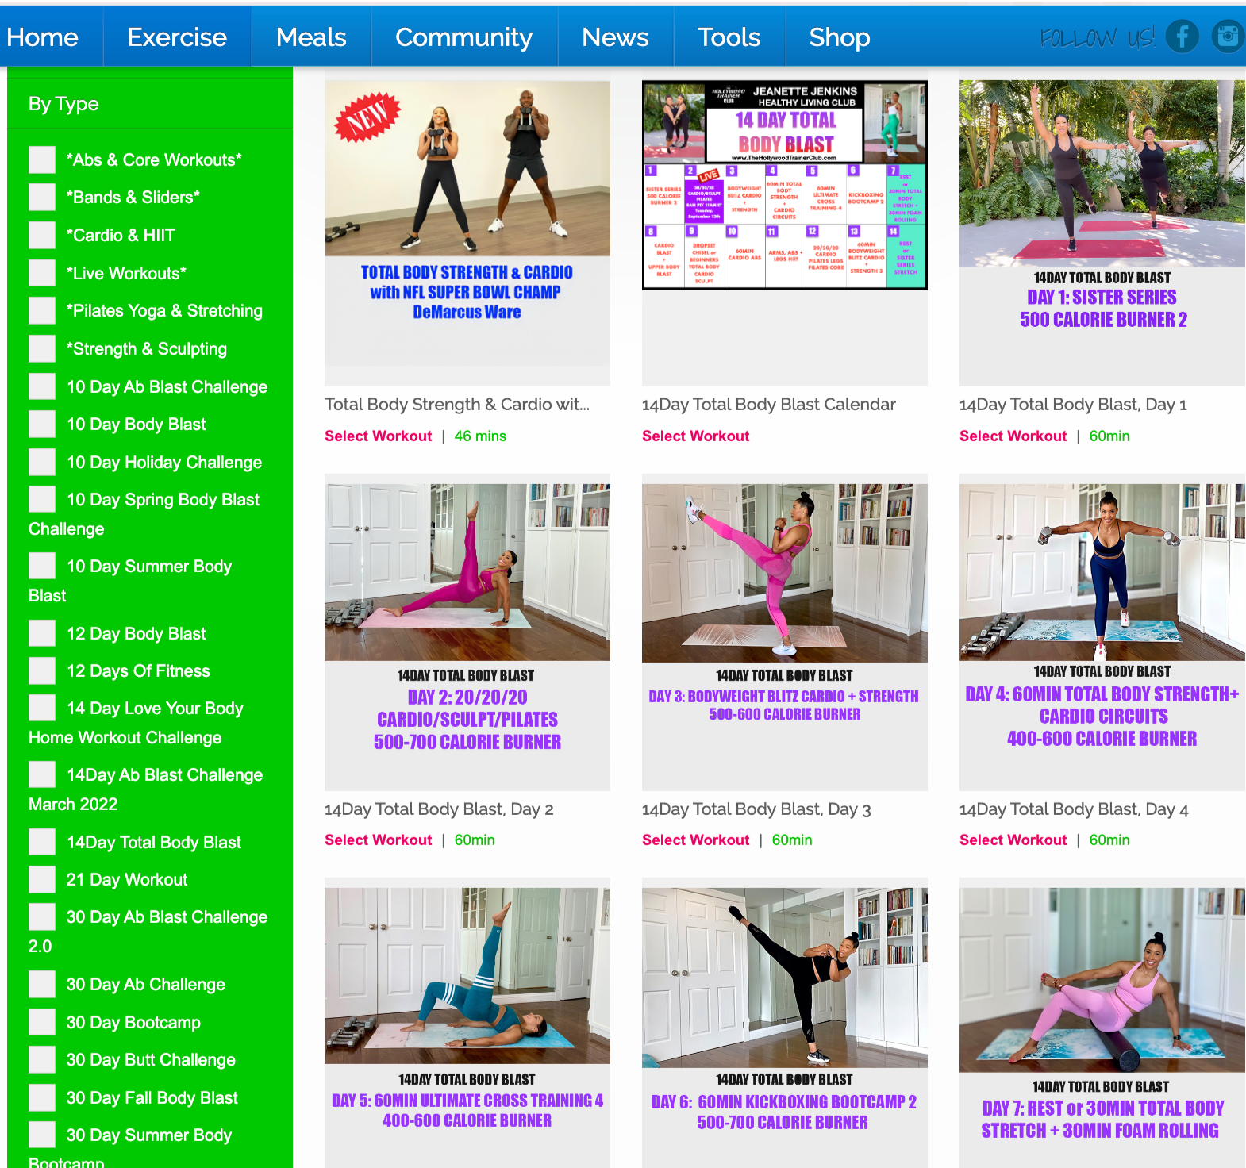Open the DeMarcus Ware workout thumbnail
The height and width of the screenshot is (1168, 1246).
(x=467, y=223)
